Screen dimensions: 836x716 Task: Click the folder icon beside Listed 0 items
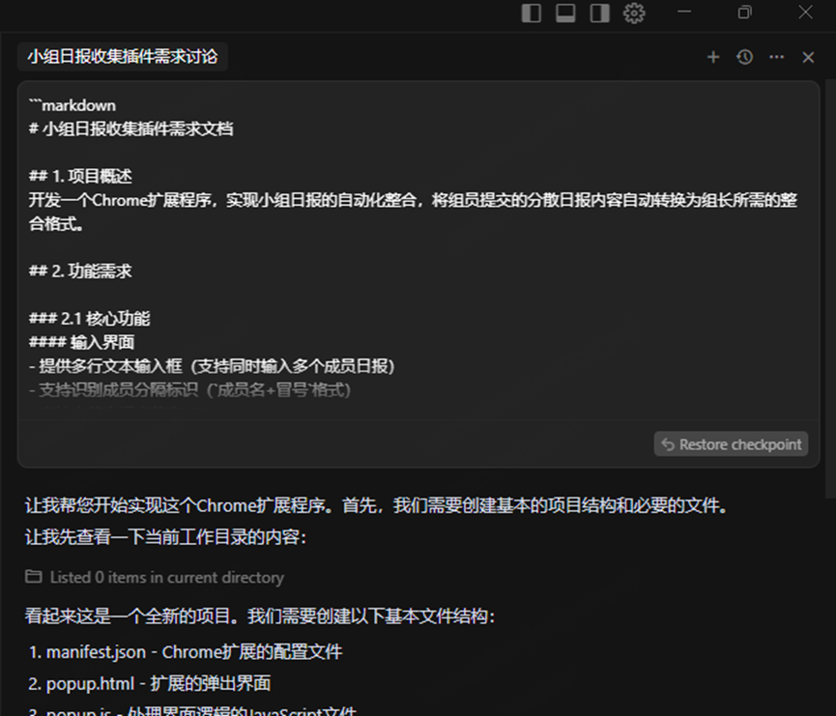coord(34,576)
